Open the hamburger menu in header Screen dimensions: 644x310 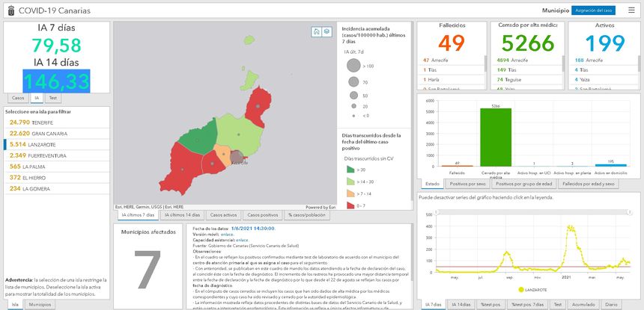click(x=631, y=10)
